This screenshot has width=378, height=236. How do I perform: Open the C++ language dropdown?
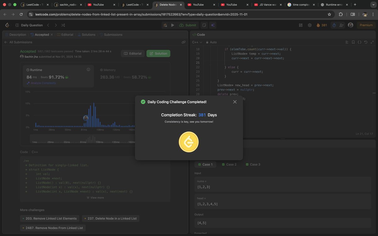click(197, 42)
